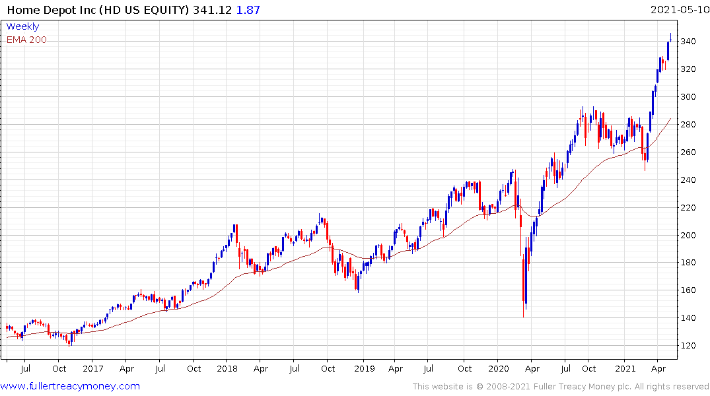Click the 200 price axis label

click(x=688, y=236)
